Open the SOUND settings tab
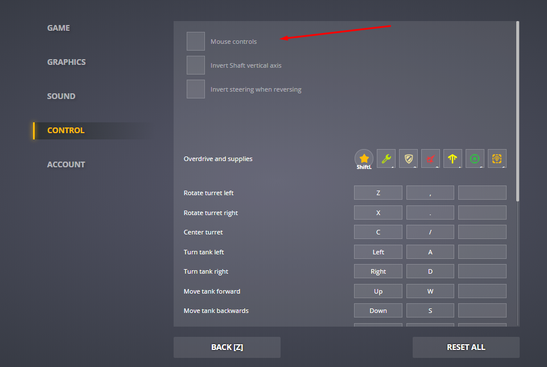Image resolution: width=547 pixels, height=367 pixels. point(61,96)
